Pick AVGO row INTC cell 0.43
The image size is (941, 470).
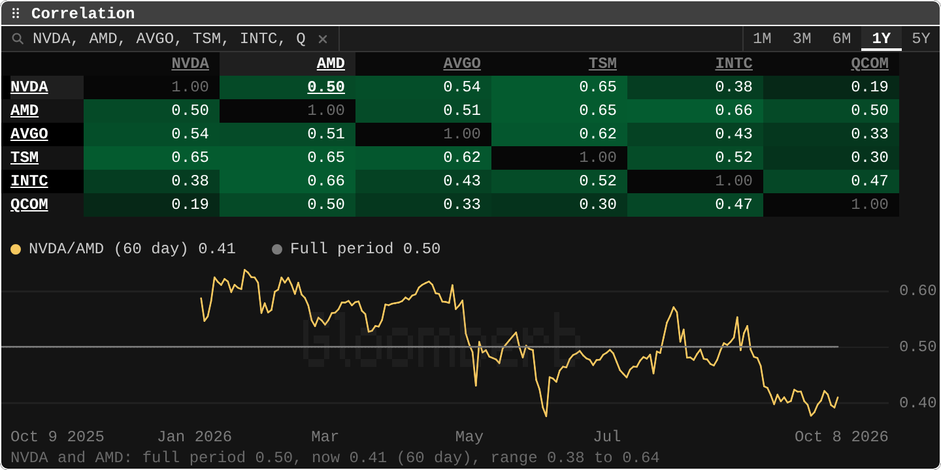click(x=695, y=134)
